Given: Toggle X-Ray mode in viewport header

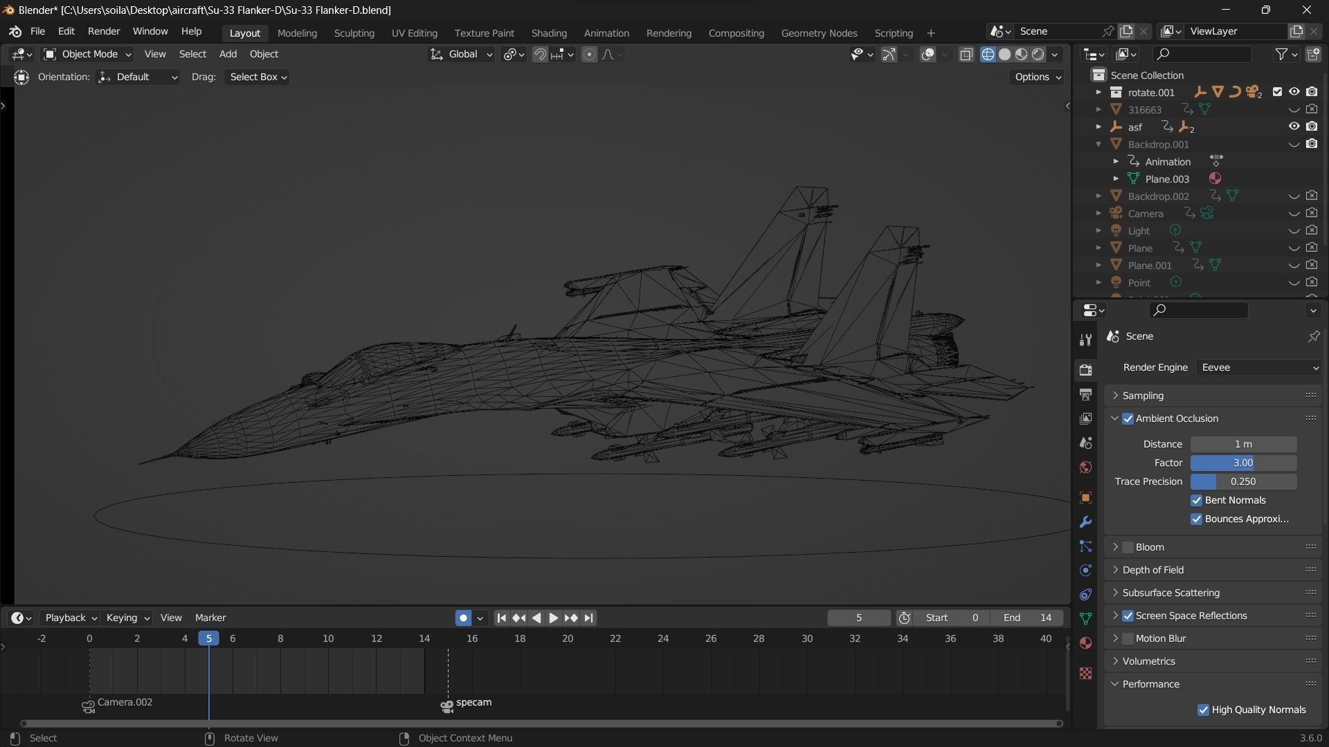Looking at the screenshot, I should pyautogui.click(x=966, y=55).
